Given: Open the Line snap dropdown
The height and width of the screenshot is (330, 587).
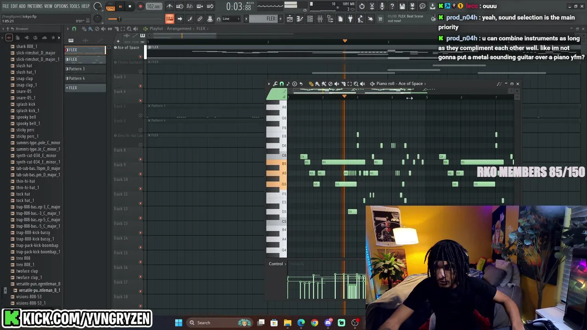Looking at the screenshot, I should coord(231,19).
